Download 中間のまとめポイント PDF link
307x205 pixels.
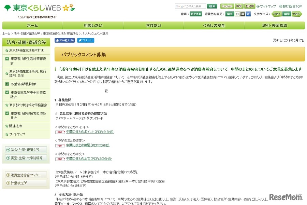[90, 132]
